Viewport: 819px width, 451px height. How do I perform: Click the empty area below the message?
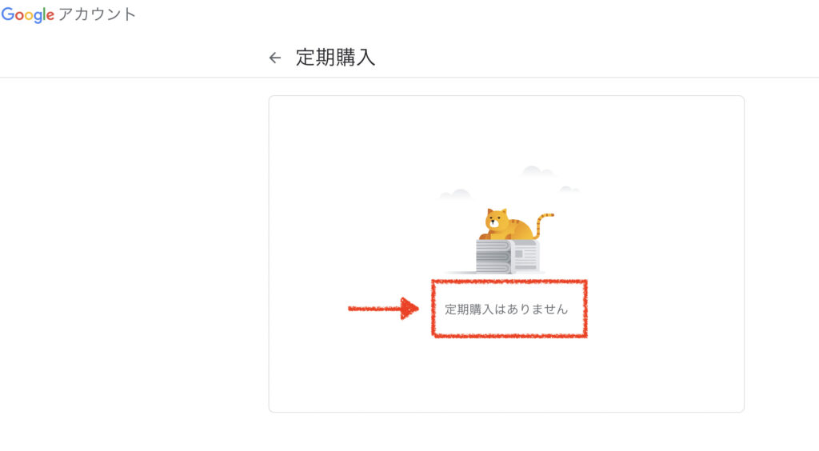click(506, 374)
